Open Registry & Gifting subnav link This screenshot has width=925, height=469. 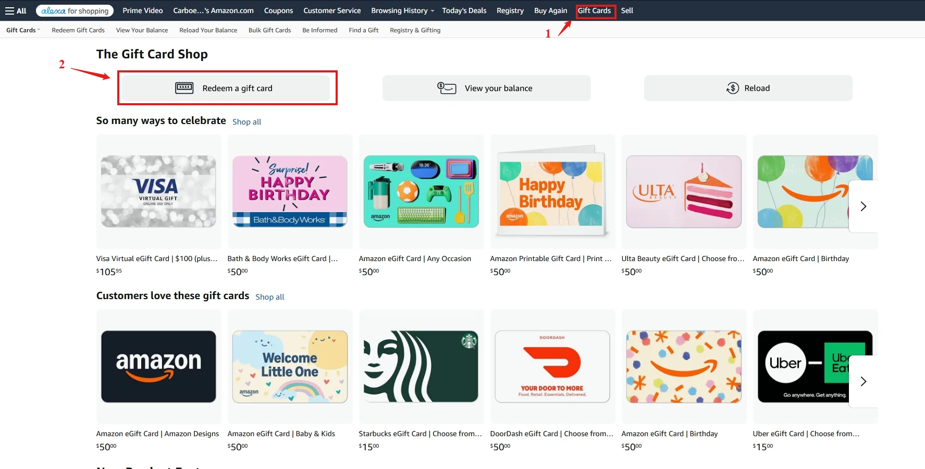click(x=415, y=30)
